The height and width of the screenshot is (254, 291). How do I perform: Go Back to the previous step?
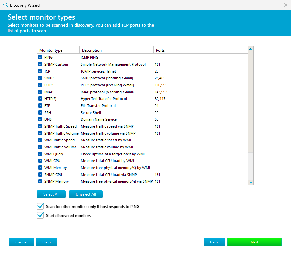point(214,242)
